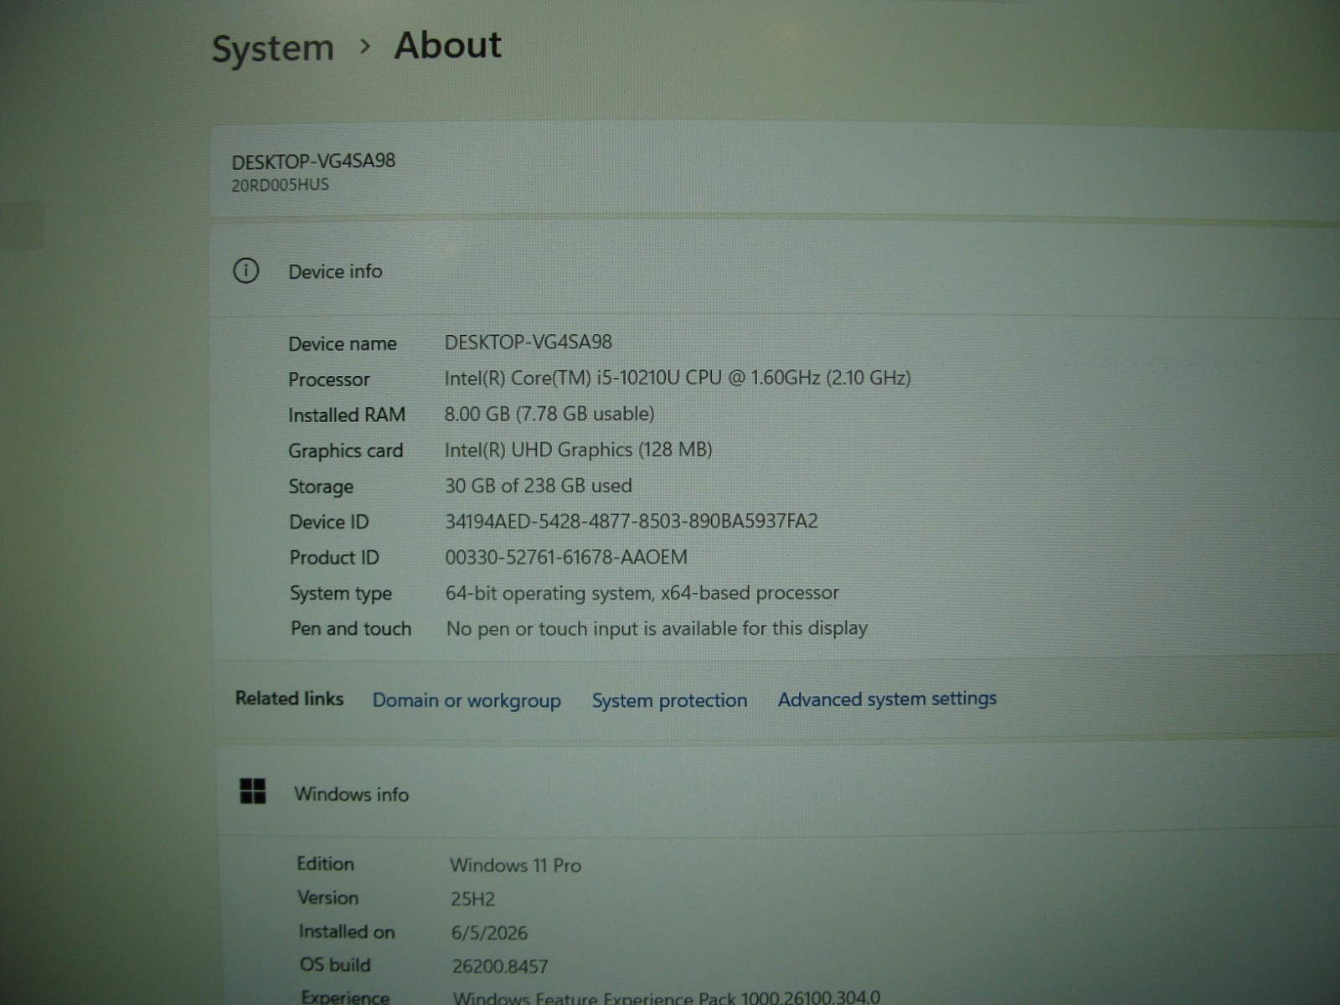The image size is (1340, 1005).
Task: Select graphics card value Intel(R) UHD Graphics
Action: [x=578, y=450]
